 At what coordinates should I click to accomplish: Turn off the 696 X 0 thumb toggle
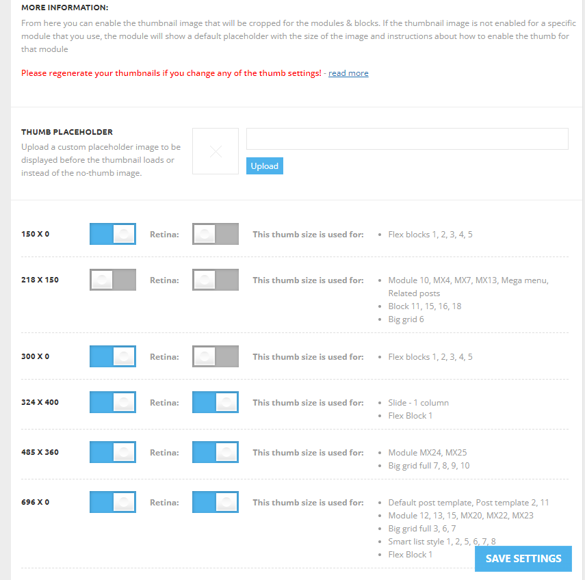[113, 502]
